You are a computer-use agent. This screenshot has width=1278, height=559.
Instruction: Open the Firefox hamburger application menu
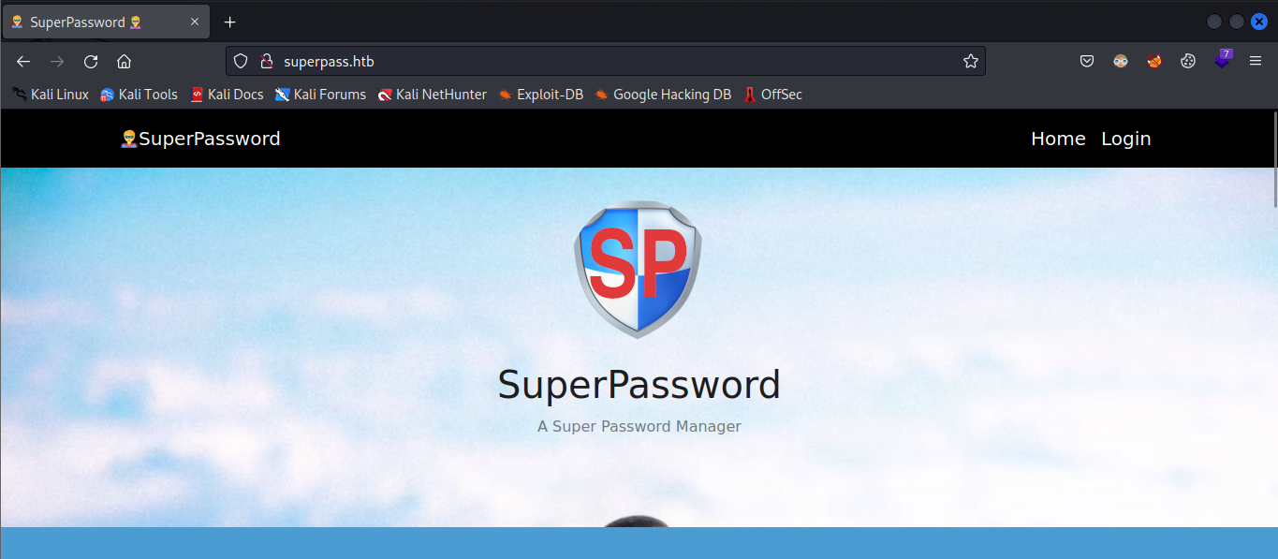click(1256, 62)
